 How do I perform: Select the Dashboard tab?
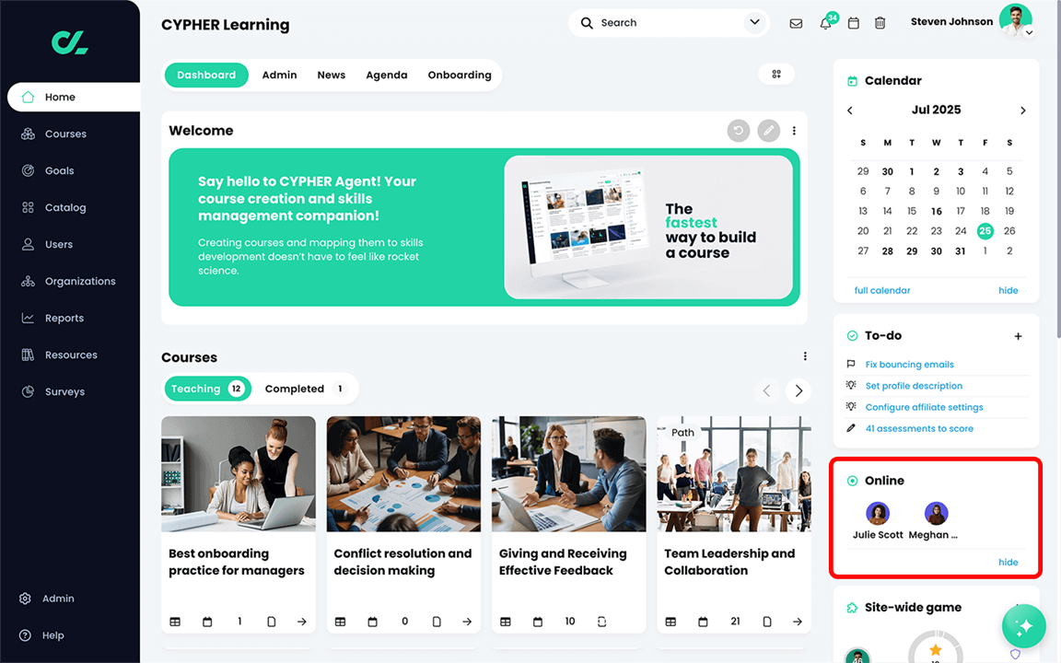206,76
